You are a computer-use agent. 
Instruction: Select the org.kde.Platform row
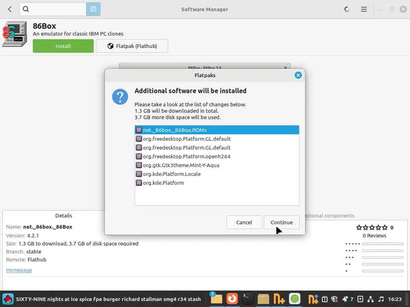(x=217, y=183)
